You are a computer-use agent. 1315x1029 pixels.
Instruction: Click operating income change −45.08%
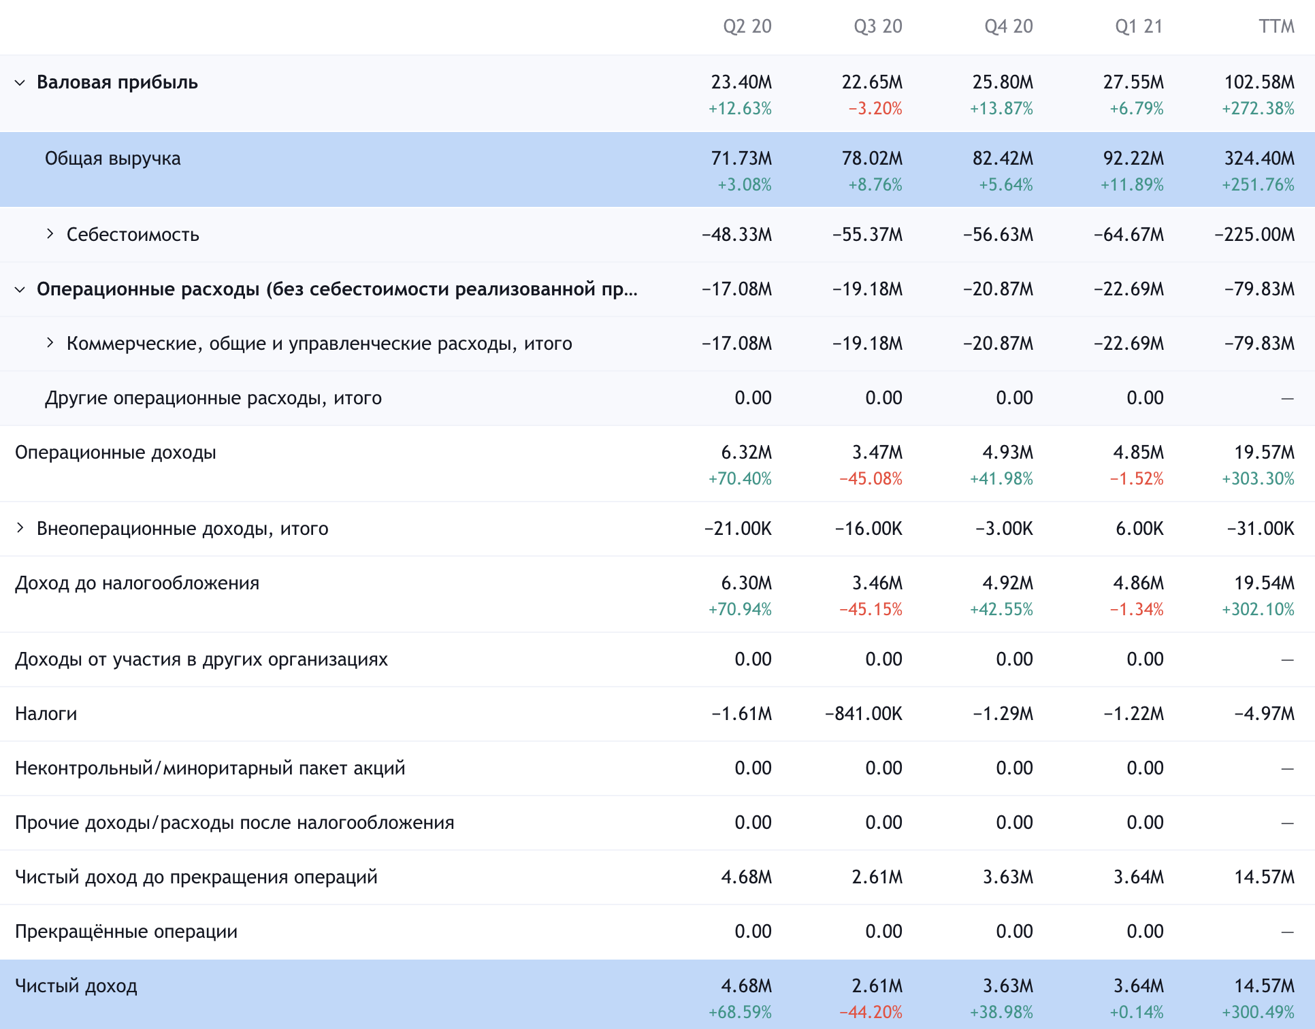871,479
